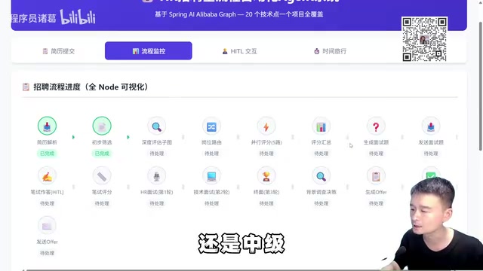483x271 pixels.
Task: Click the QR code image
Action: click(x=424, y=39)
